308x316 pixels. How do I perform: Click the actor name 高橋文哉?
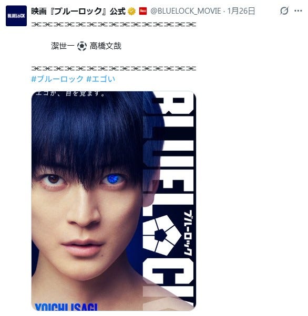(105, 46)
